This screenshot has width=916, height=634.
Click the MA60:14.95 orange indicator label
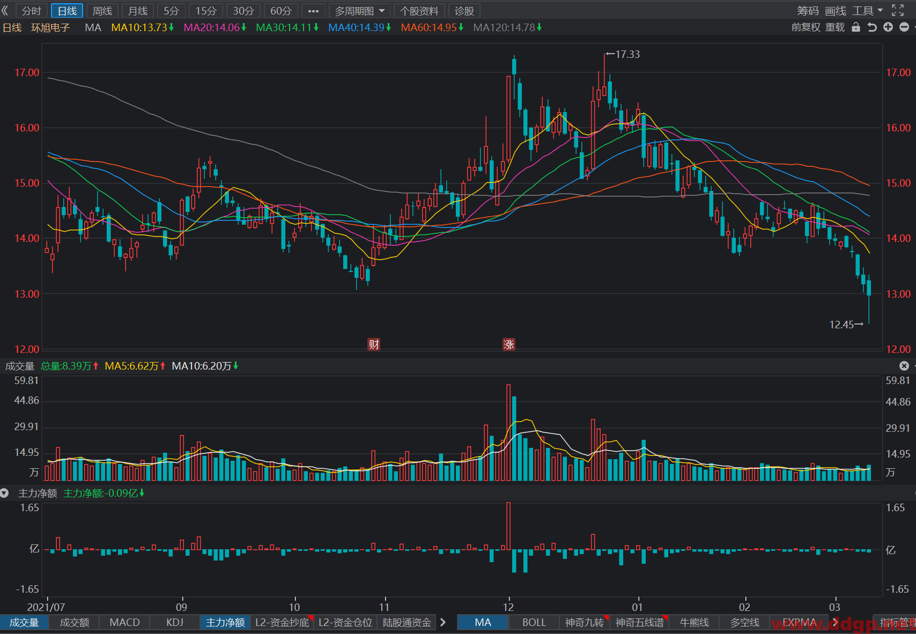coord(432,27)
